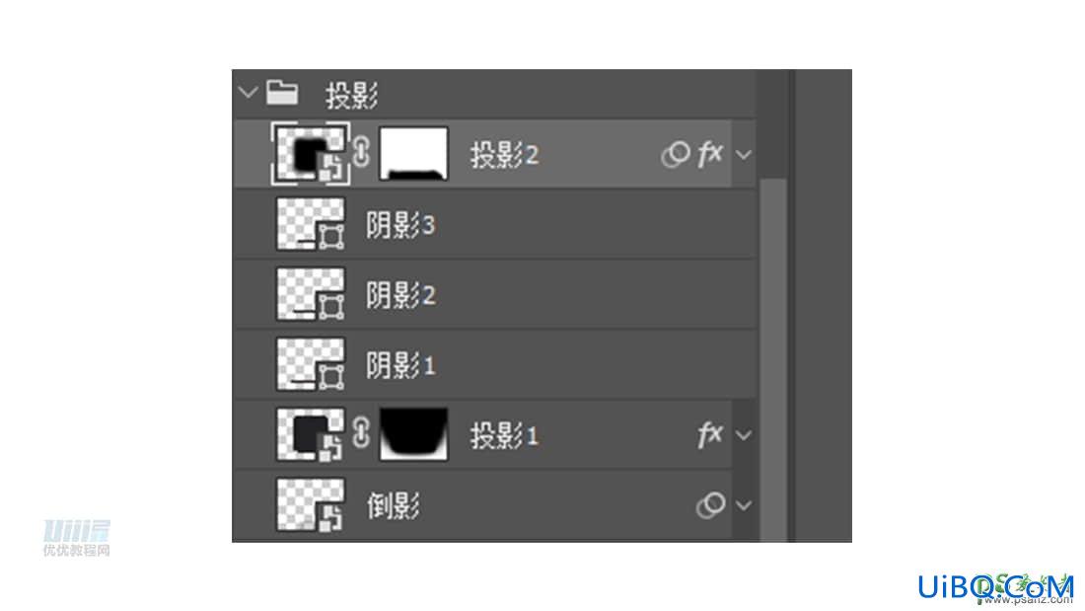Click blending options icon on 倒影 layer
This screenshot has height=611, width=1085.
coord(710,505)
